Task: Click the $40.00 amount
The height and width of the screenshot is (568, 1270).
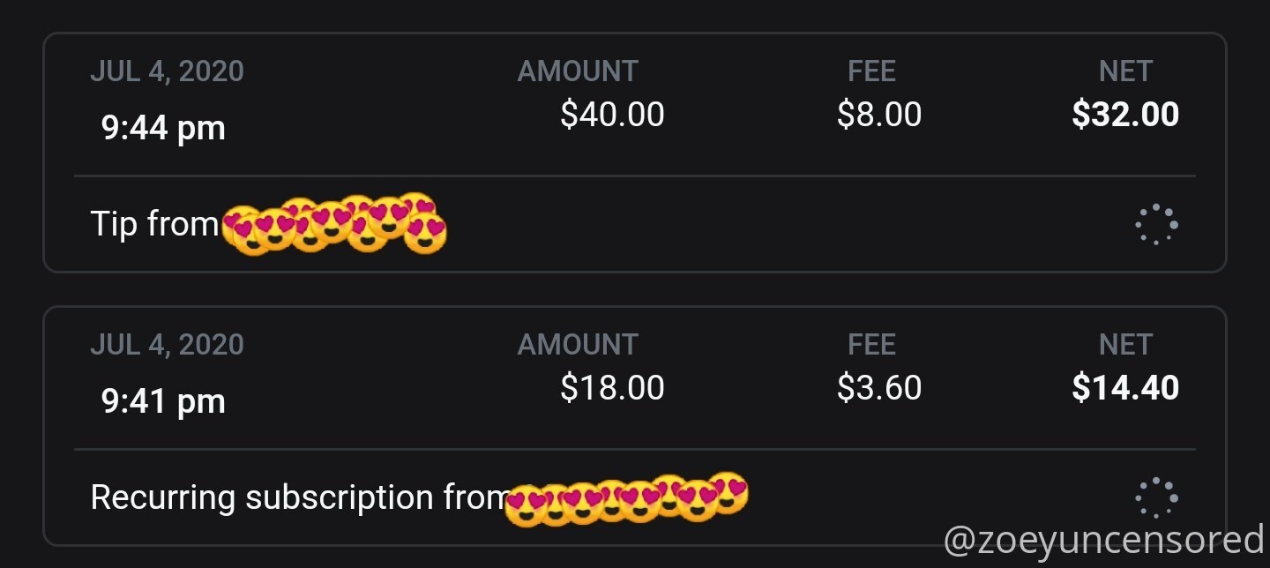Action: 612,115
